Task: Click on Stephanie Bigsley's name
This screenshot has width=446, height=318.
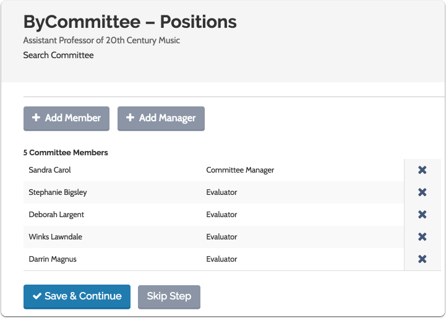Action: (58, 192)
